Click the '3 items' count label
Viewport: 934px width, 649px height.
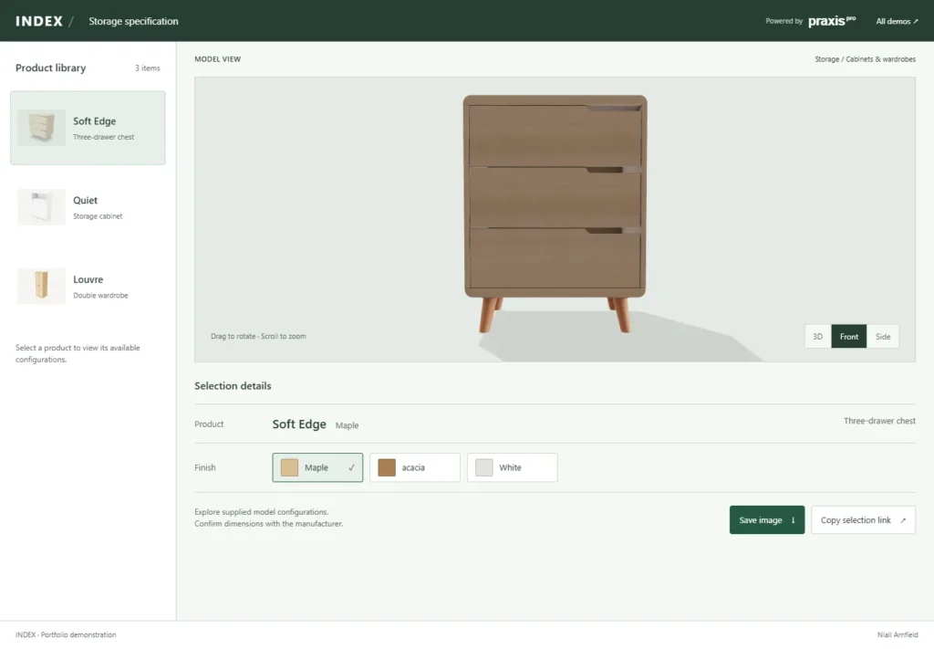(x=147, y=68)
